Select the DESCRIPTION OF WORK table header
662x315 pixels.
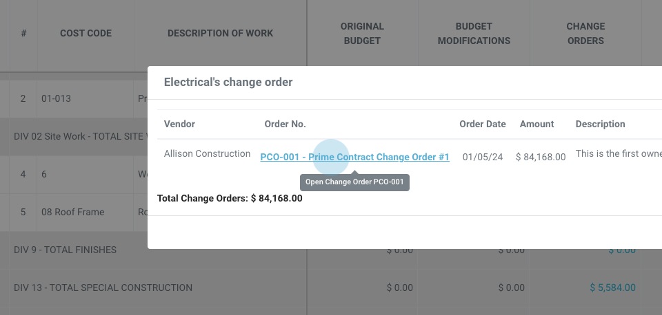(220, 33)
